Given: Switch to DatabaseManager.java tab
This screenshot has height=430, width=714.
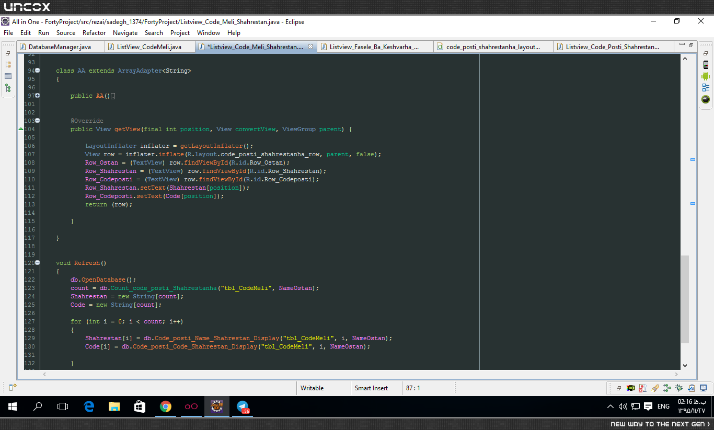Looking at the screenshot, I should [60, 47].
